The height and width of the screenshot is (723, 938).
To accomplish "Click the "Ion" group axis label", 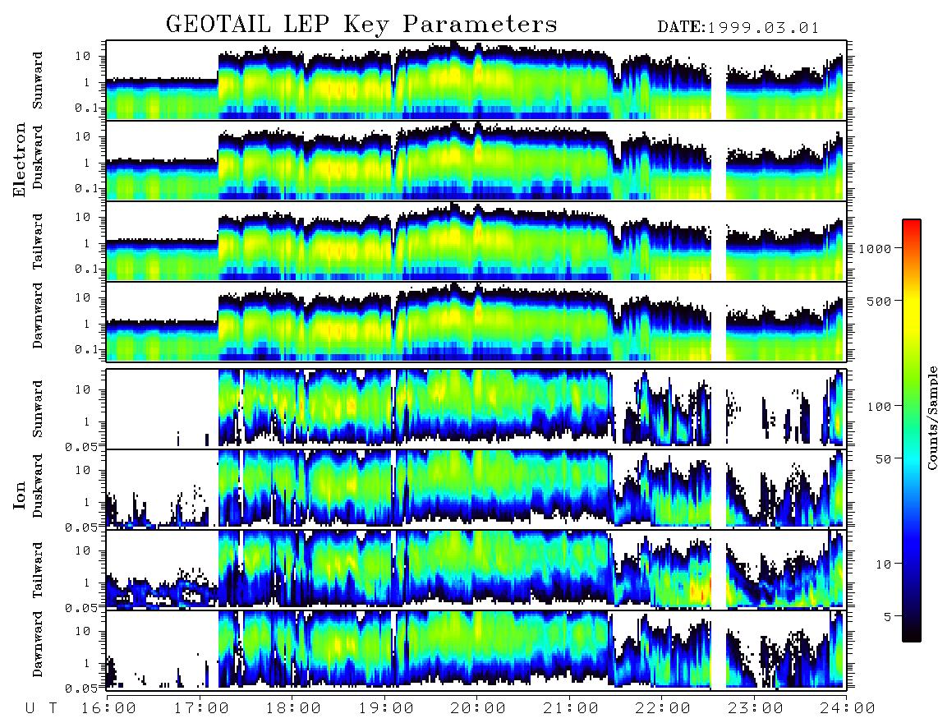I will (x=20, y=495).
